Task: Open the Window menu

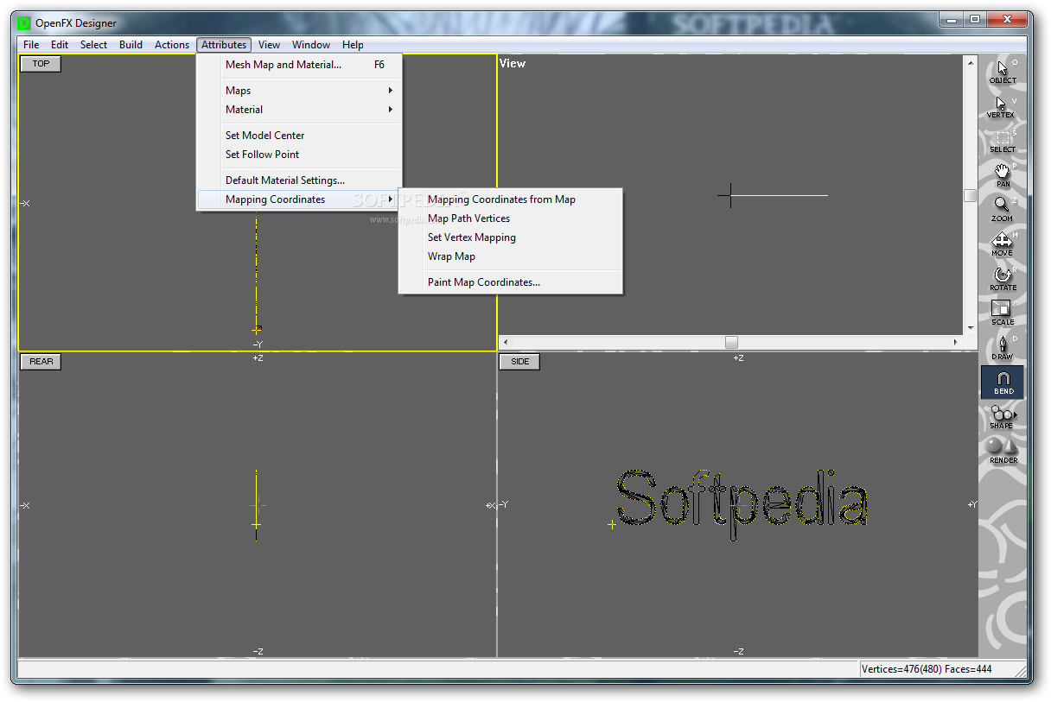Action: click(311, 45)
